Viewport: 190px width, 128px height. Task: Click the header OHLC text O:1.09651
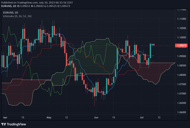(23, 6)
